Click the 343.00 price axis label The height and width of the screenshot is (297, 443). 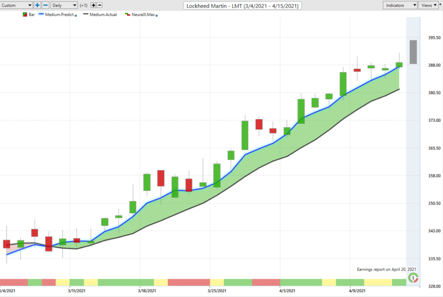[x=434, y=231]
